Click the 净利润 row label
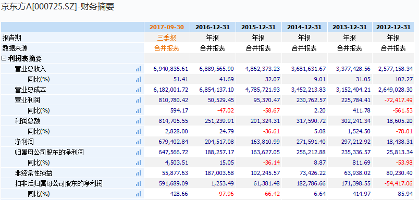 [x=24, y=142]
